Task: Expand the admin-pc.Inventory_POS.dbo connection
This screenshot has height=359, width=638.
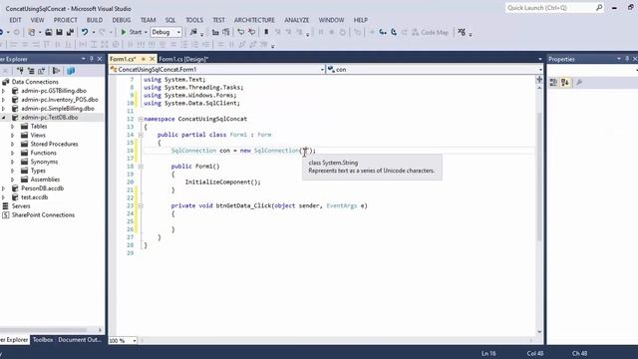Action: click(x=4, y=100)
